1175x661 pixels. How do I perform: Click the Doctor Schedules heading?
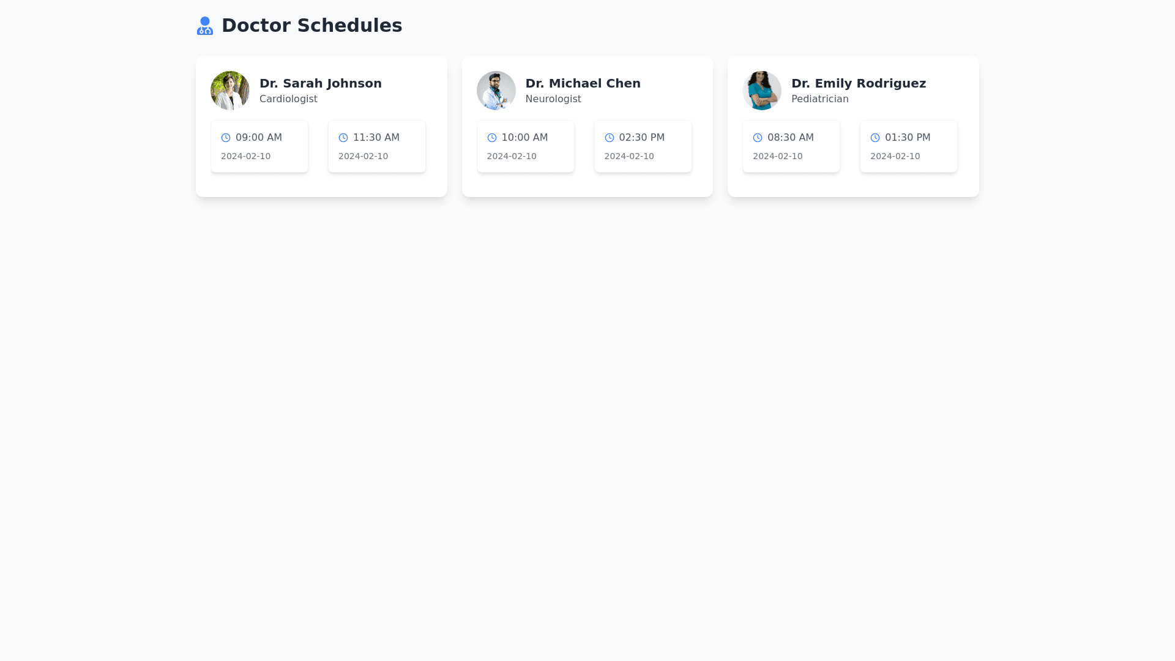point(311,26)
